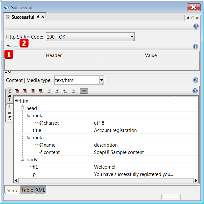Viewport: 204px width, 204px height.
Task: Click the Header column heading
Action: pyautogui.click(x=54, y=55)
